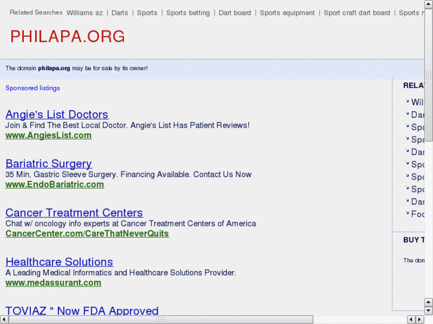Screen dimensions: 433x324
Task: Click the PHILAPA.ORG site title
Action: tap(67, 36)
